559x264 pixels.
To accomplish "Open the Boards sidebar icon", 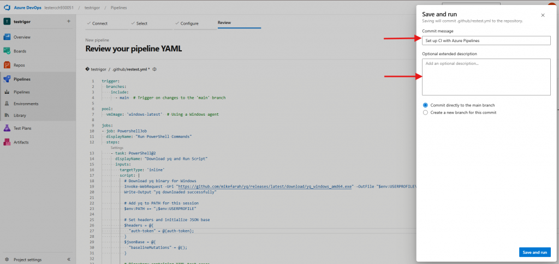I will tap(7, 51).
